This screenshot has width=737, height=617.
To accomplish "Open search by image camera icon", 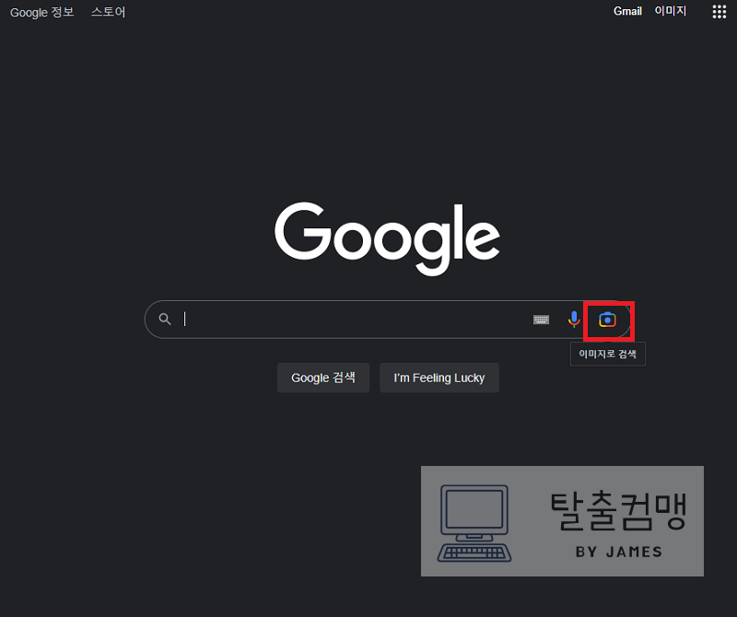I will click(607, 320).
